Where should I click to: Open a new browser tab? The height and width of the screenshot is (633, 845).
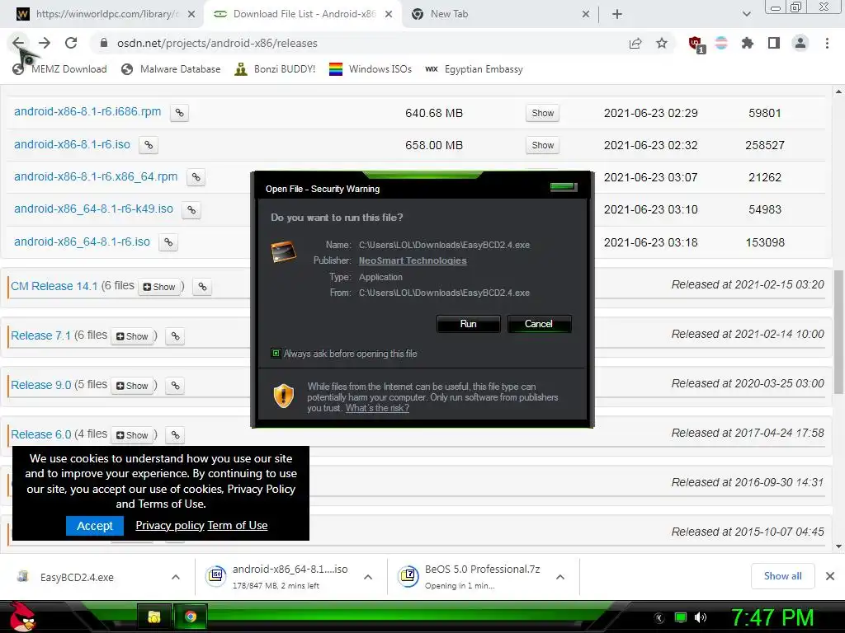coord(617,14)
